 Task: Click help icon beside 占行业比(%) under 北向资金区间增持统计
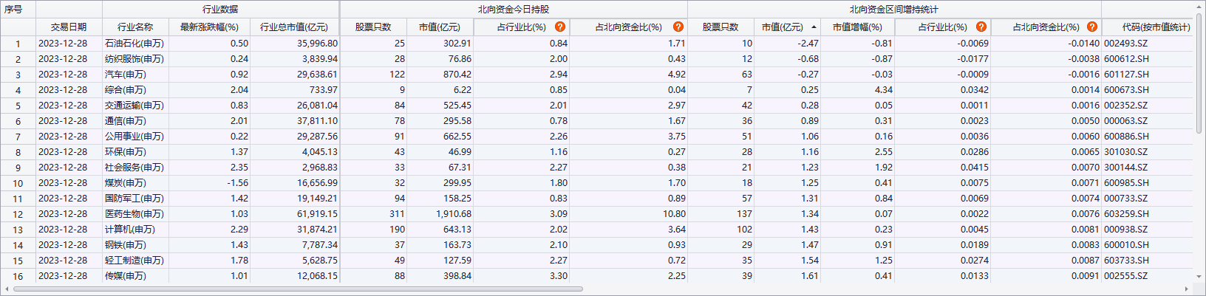[981, 27]
